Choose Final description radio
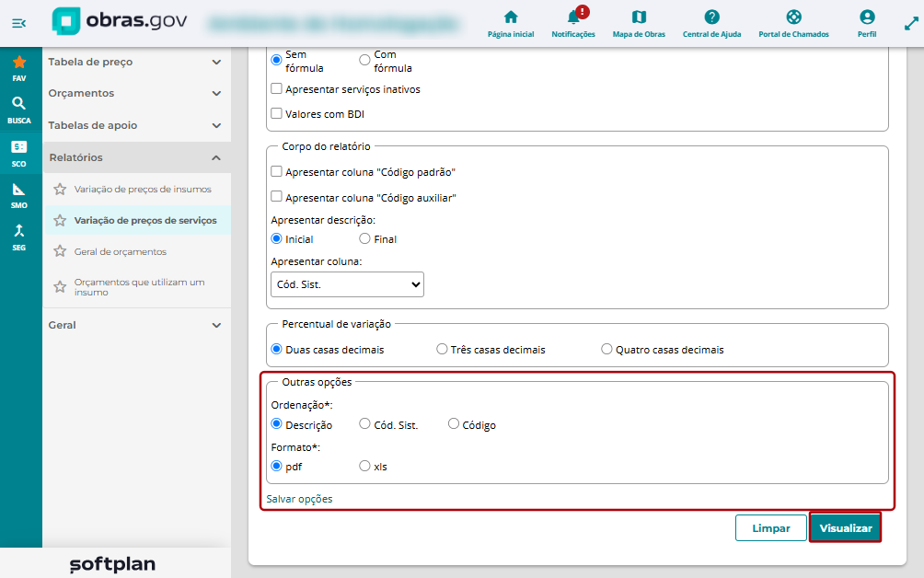This screenshot has height=578, width=924. pos(364,238)
